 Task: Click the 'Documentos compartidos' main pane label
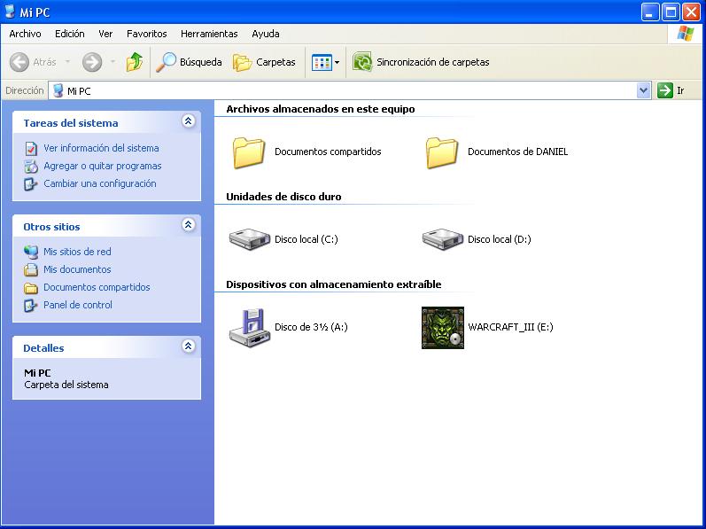pos(328,152)
